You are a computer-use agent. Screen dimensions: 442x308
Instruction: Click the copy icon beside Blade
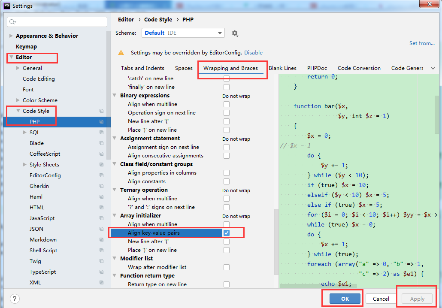click(x=101, y=143)
